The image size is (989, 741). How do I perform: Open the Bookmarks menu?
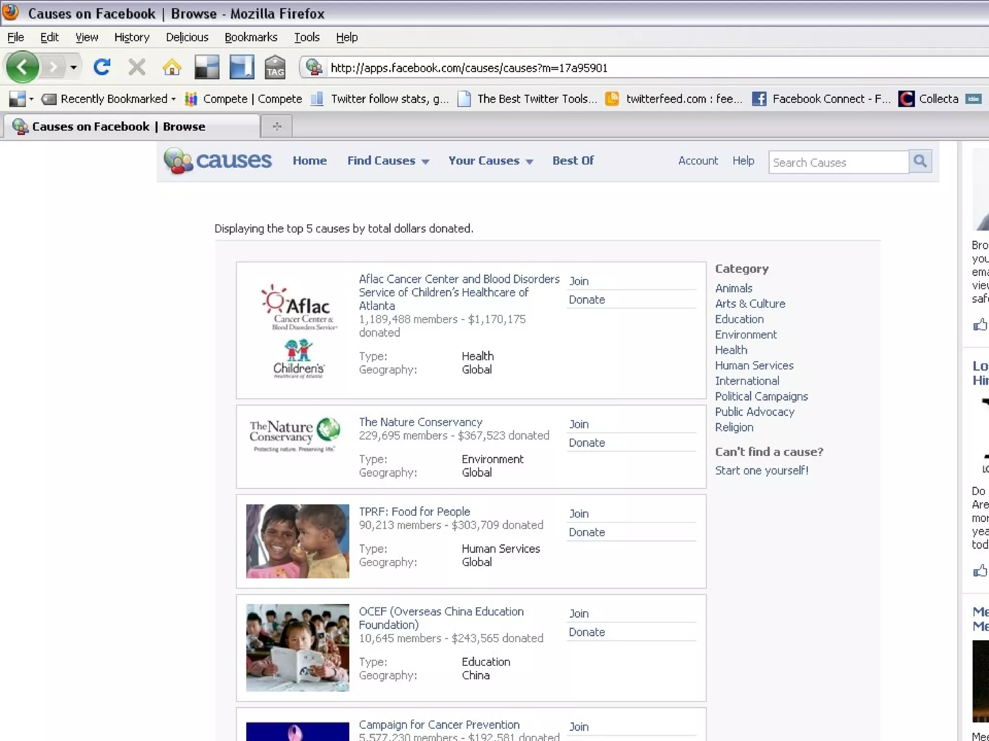(251, 37)
